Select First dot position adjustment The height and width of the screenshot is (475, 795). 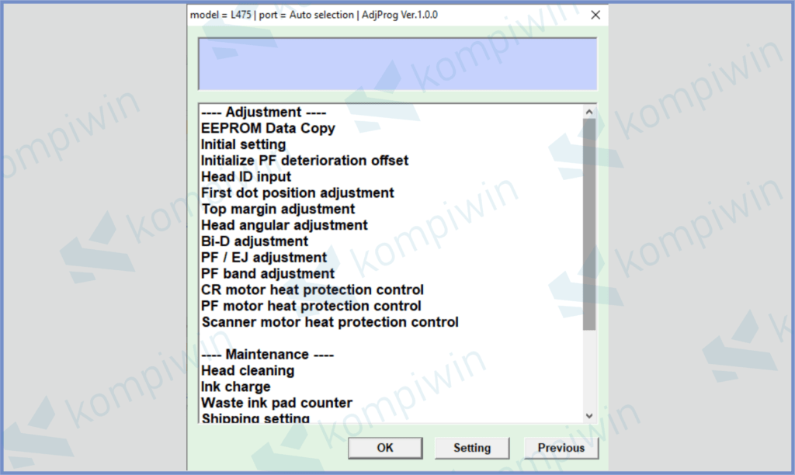coord(297,193)
